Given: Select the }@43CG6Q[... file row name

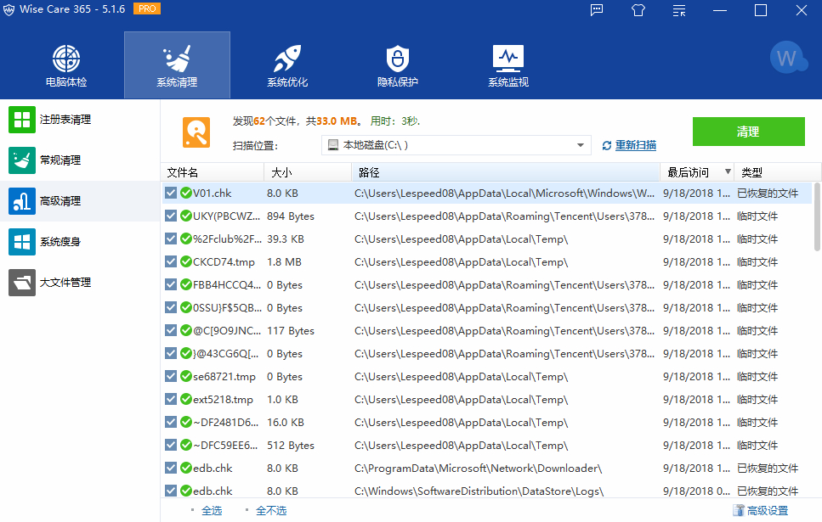Looking at the screenshot, I should [x=226, y=353].
